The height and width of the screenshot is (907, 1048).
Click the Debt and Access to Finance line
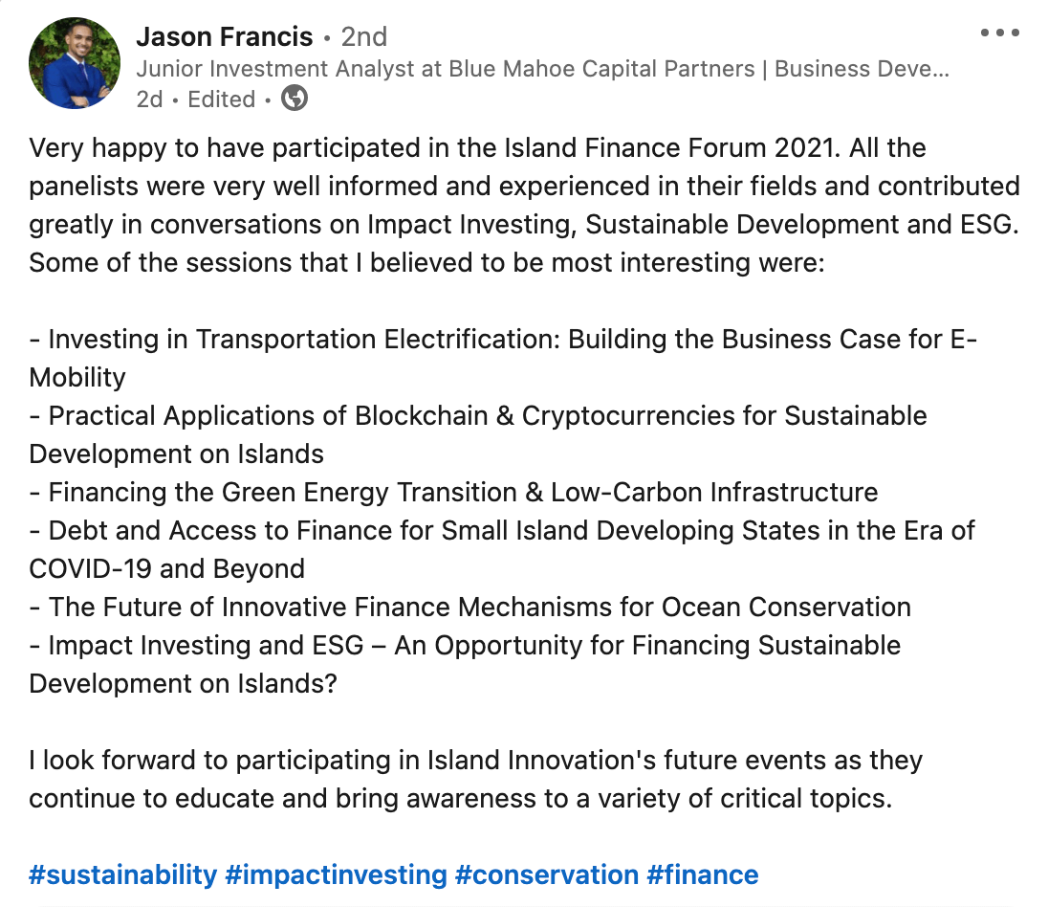coord(502,550)
